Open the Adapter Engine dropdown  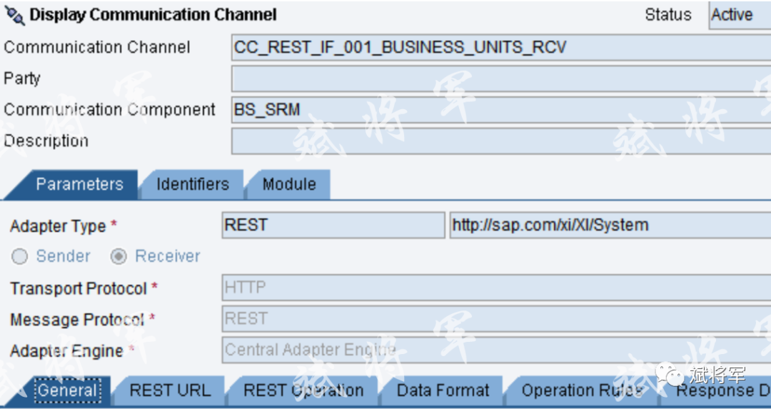click(x=496, y=350)
